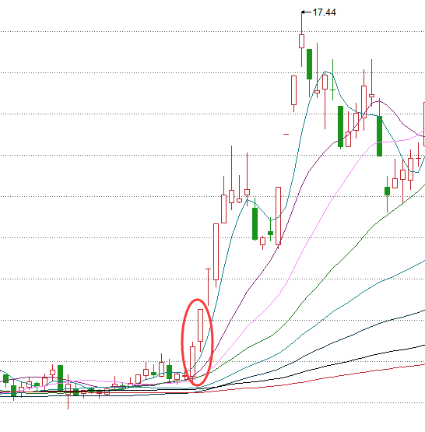Click the tall hollow red candle following the T-shaped candle

coord(216,252)
